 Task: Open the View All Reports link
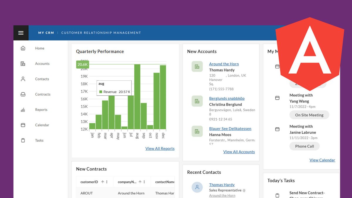point(160,148)
